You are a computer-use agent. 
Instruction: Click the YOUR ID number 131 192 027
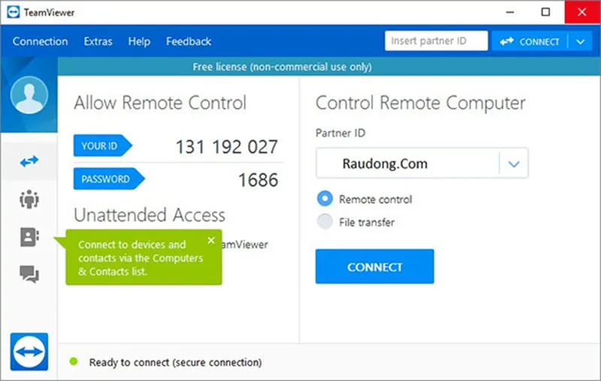click(x=227, y=147)
